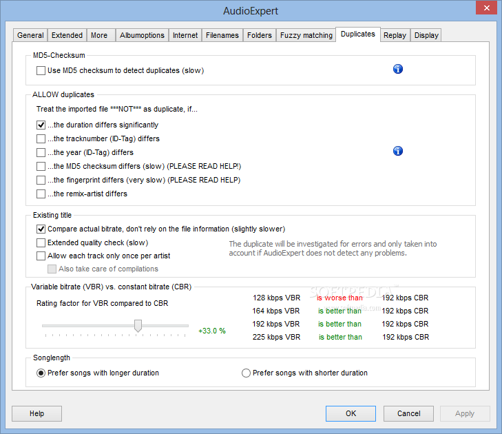Click the '225 kbps VBR' label
This screenshot has height=434, width=502.
[277, 338]
